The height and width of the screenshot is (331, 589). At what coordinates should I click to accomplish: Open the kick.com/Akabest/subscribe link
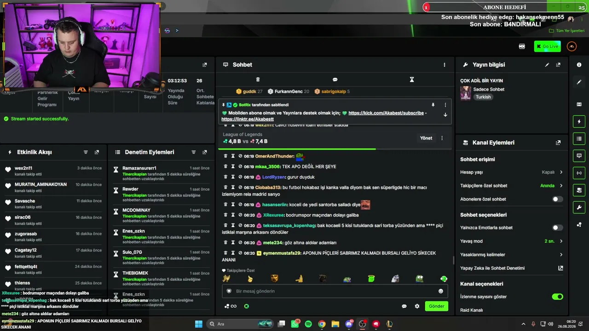(x=386, y=113)
